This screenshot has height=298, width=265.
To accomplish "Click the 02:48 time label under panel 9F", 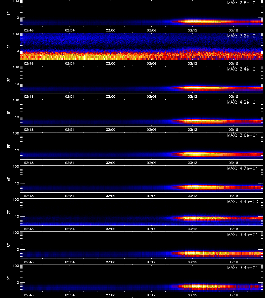I will [x=29, y=295].
